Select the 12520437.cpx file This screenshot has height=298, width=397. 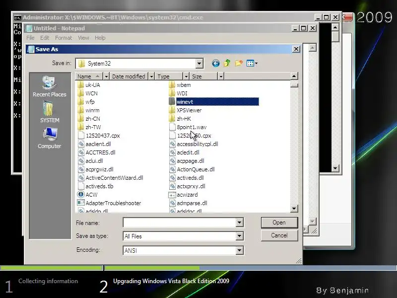coord(99,136)
